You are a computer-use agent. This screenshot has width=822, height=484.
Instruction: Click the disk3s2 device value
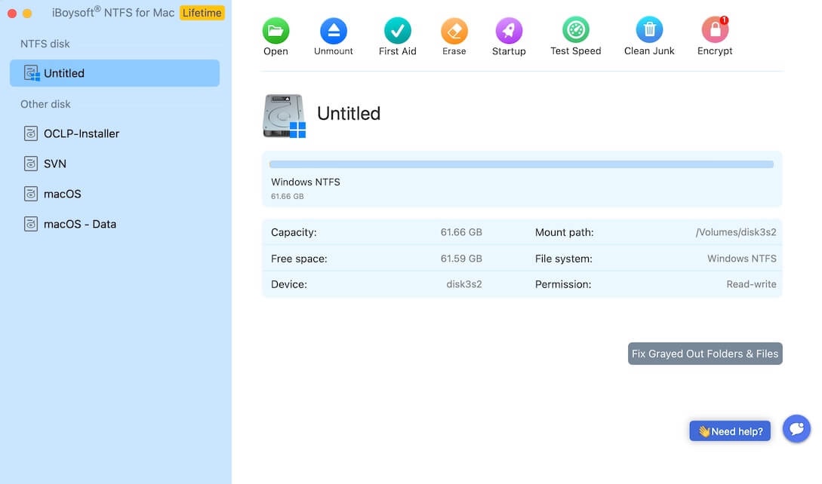pyautogui.click(x=464, y=284)
